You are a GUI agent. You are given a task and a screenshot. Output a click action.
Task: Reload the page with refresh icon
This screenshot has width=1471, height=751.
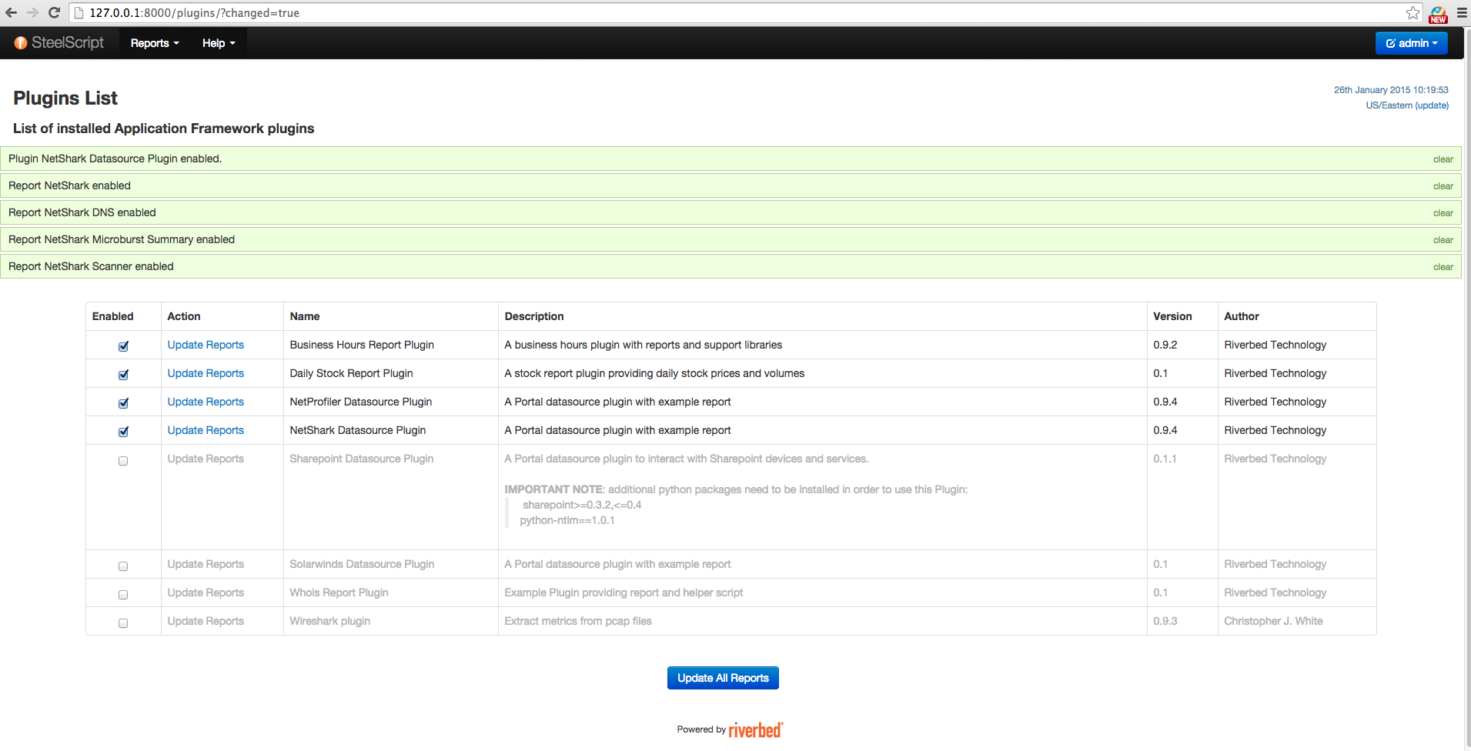coord(54,12)
